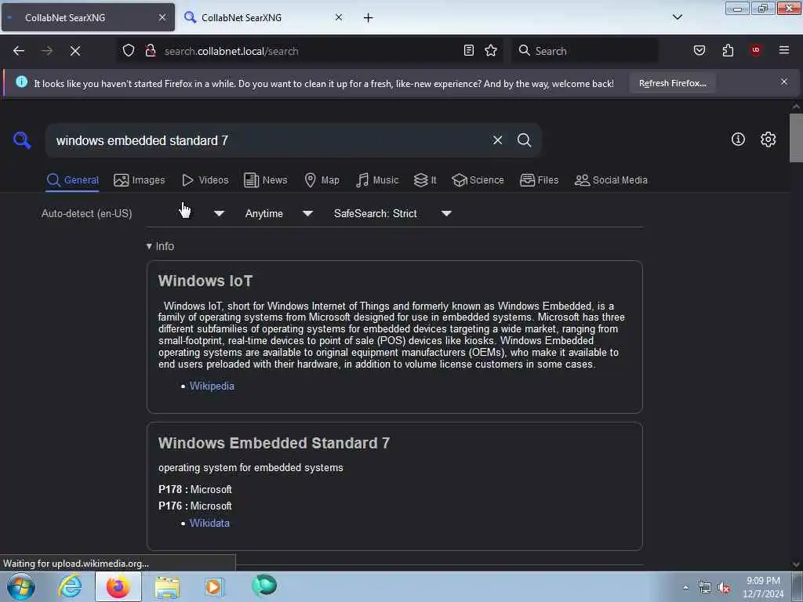Switch to the Images category
Viewport: 803px width, 602px height.
tap(140, 180)
